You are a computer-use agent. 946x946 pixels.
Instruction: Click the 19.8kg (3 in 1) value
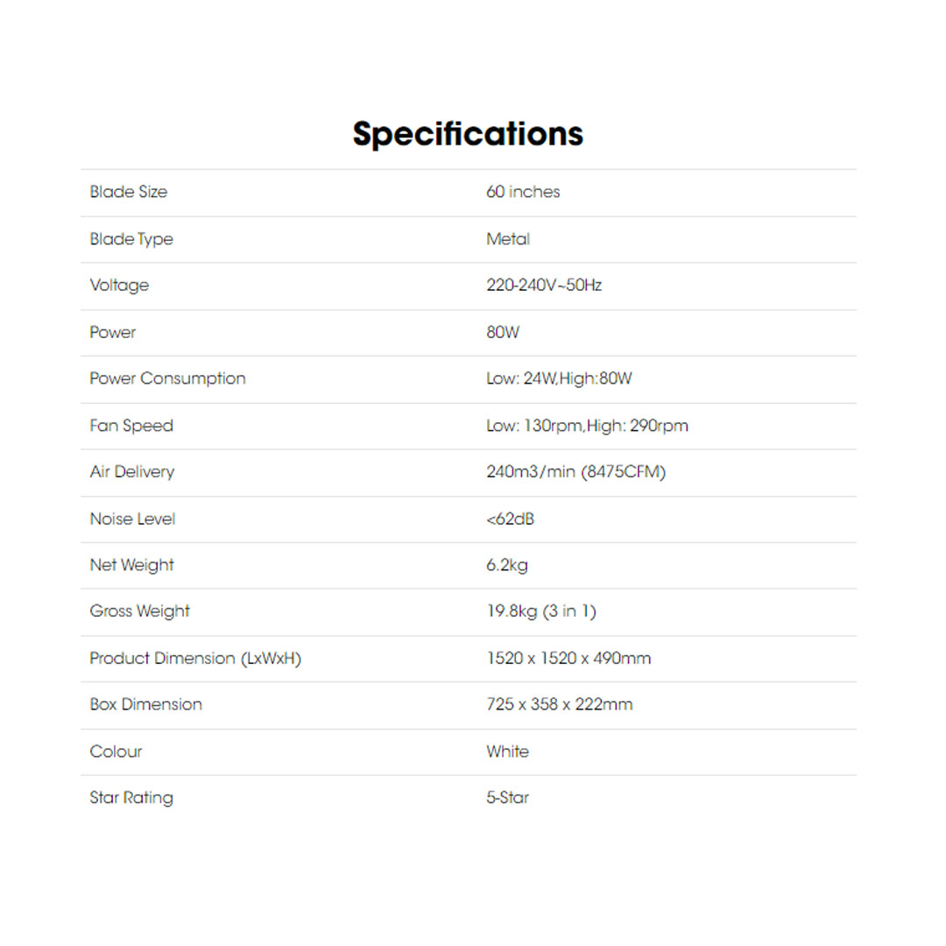point(541,611)
